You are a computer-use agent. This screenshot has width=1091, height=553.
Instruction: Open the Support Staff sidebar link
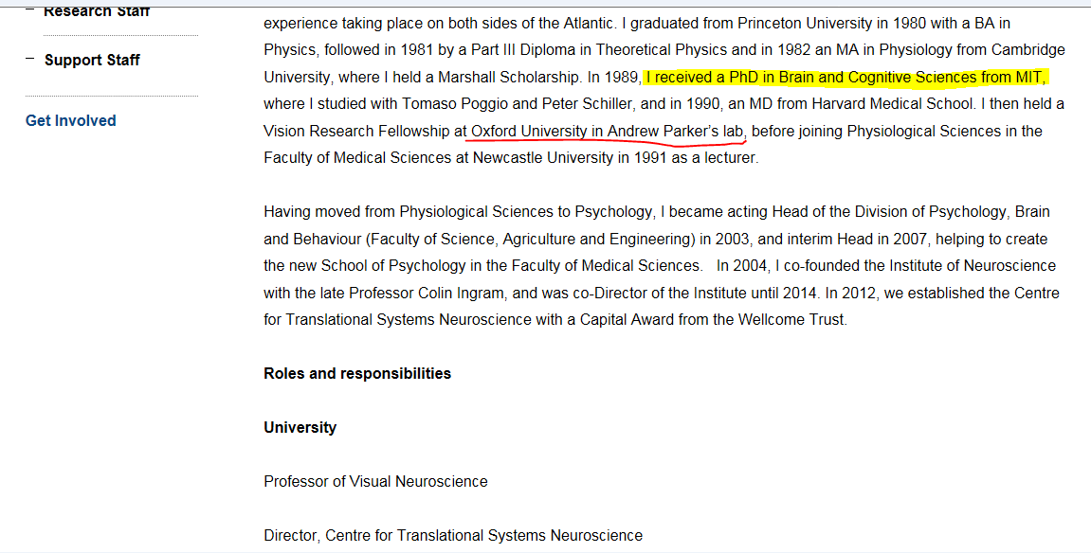[92, 61]
